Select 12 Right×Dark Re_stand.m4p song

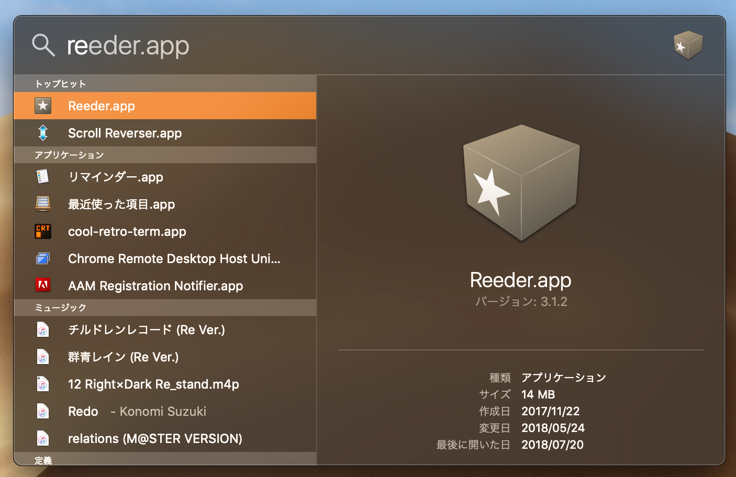pyautogui.click(x=165, y=384)
